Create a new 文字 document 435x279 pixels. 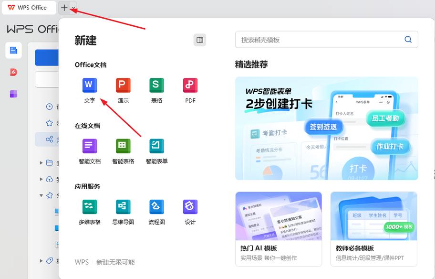pyautogui.click(x=89, y=90)
